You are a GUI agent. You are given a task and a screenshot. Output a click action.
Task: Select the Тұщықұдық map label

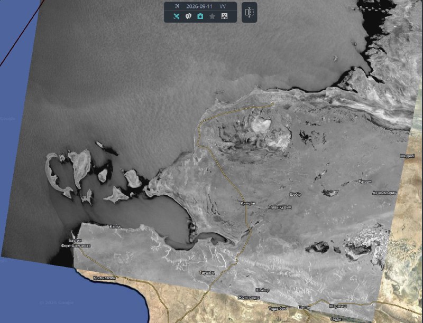pyautogui.click(x=280, y=207)
